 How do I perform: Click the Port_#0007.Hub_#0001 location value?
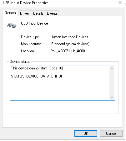pos(68,51)
